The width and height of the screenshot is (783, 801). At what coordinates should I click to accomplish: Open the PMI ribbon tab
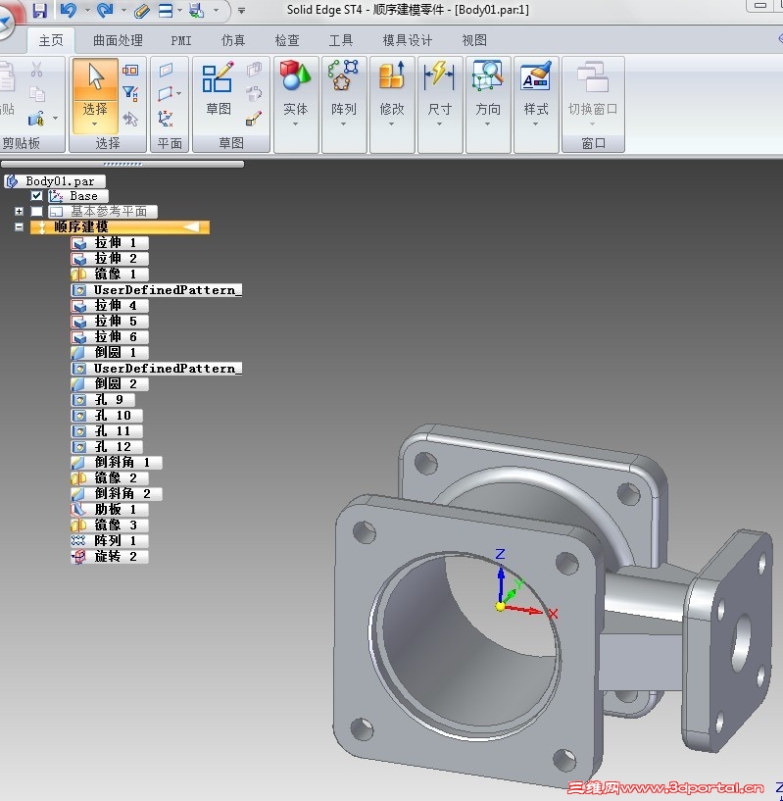tap(181, 40)
